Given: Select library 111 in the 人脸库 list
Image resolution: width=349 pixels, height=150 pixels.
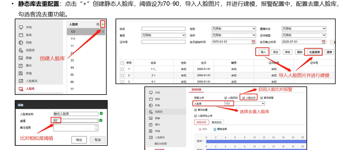Looking at the screenshot, I should pos(86,39).
